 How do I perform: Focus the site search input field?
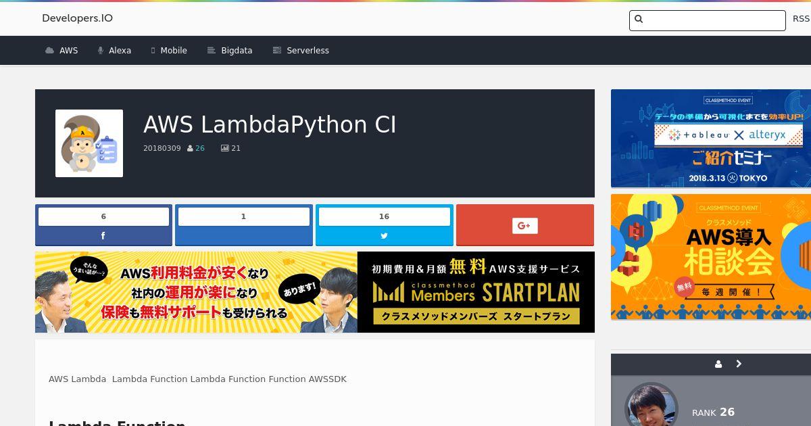click(x=707, y=20)
